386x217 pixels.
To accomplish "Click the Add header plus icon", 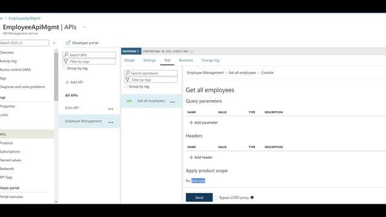I will (x=191, y=157).
